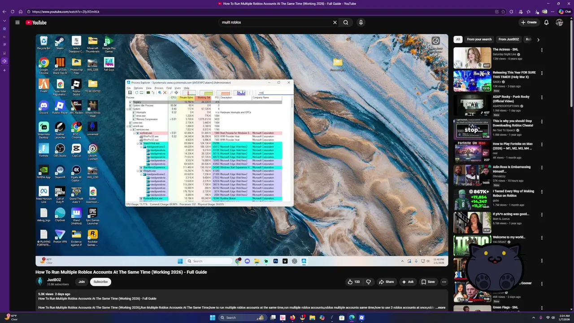Start voice search with the microphone icon
This screenshot has width=574, height=323.
click(x=361, y=22)
